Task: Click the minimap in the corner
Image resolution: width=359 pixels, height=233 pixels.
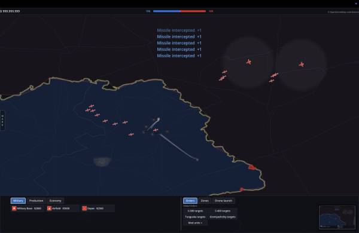Action: coord(337,217)
